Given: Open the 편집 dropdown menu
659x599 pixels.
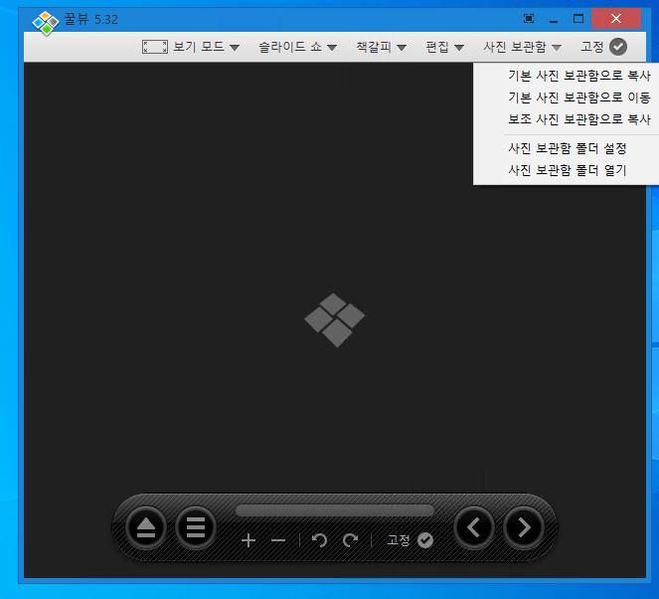Looking at the screenshot, I should 444,47.
